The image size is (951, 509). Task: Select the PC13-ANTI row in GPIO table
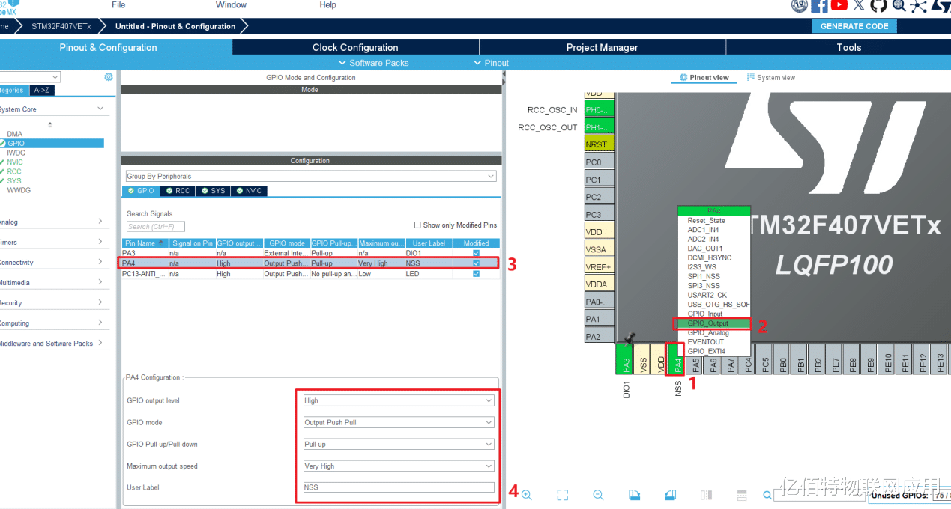point(310,274)
